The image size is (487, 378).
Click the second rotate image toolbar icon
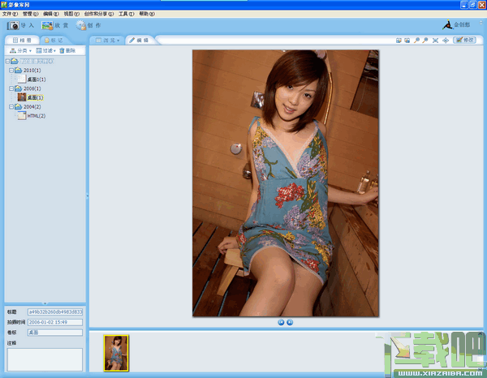407,41
